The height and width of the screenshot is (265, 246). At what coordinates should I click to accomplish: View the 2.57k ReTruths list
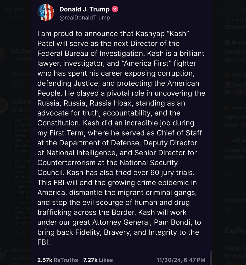[x=58, y=260]
